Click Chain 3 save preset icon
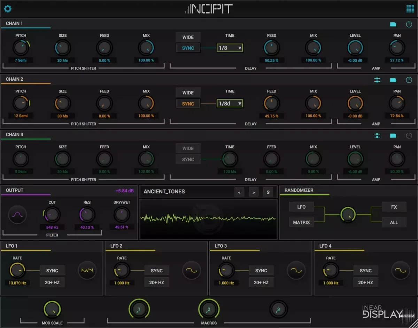Viewport: 418px width, 328px height. 393,136
